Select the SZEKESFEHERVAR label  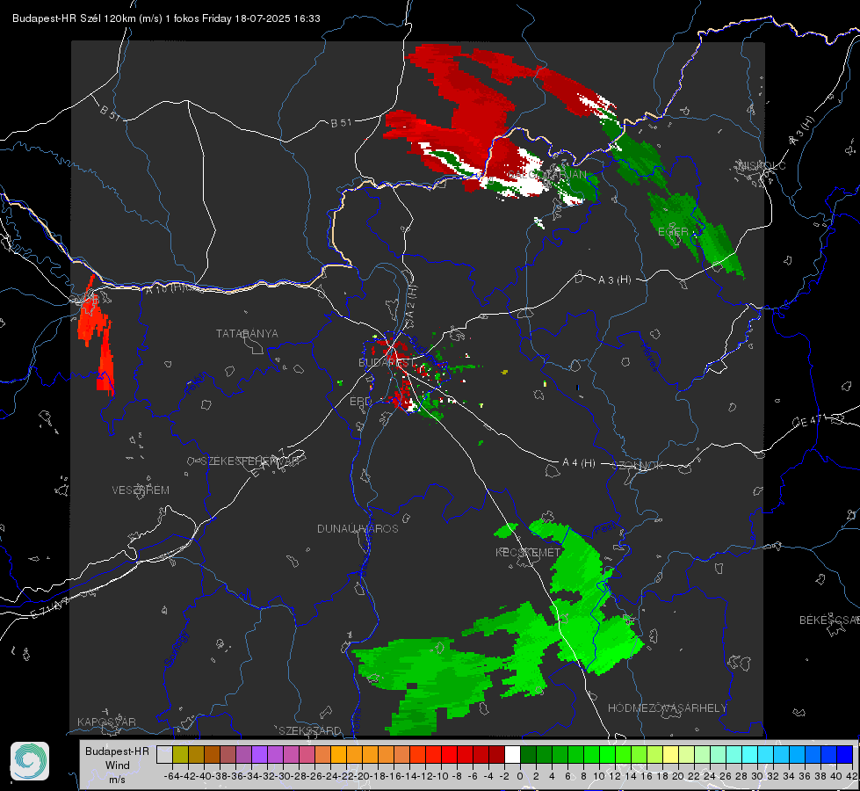(250, 461)
